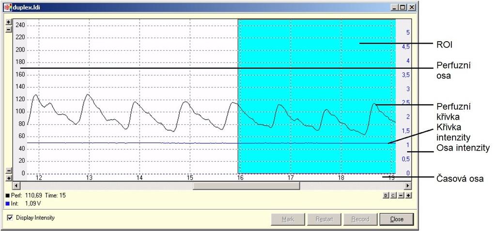Click the 240 label on the perfusion axis
496x231 pixels.
(x=20, y=25)
